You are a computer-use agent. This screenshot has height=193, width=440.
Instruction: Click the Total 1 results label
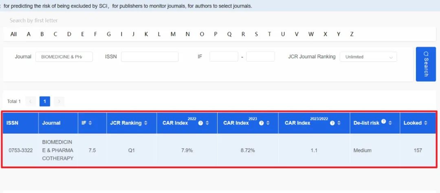14,101
